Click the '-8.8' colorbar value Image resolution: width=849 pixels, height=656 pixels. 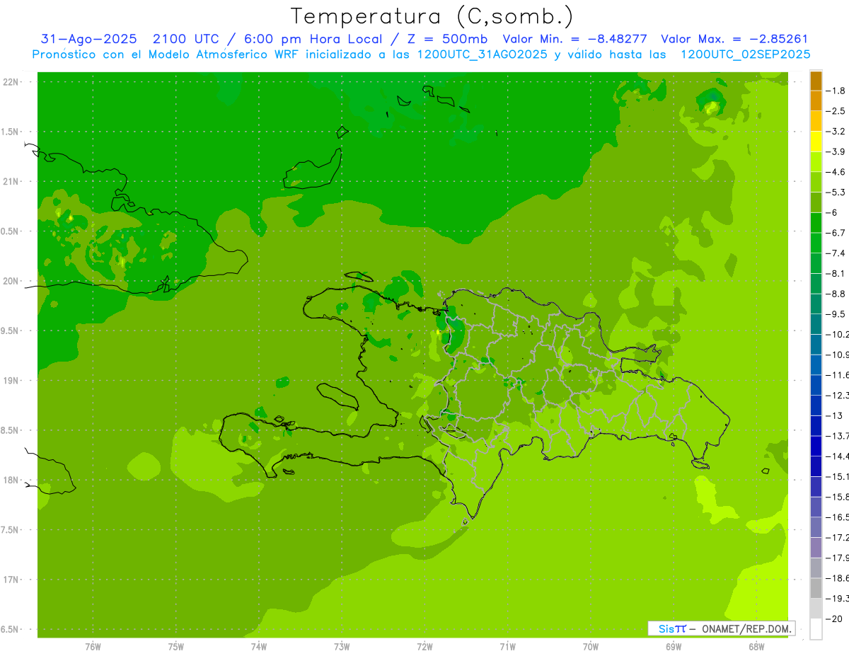[836, 294]
